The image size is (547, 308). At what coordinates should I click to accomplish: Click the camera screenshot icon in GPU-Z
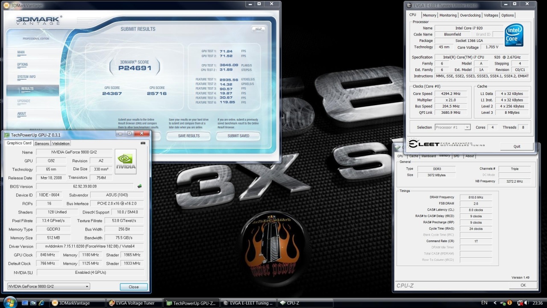point(143,143)
